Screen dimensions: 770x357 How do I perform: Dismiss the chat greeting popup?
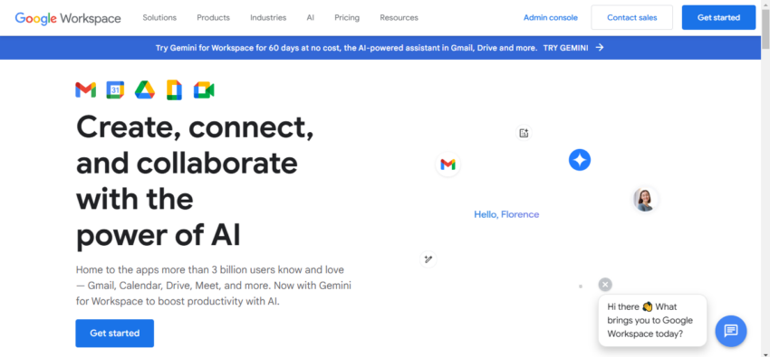(x=605, y=285)
